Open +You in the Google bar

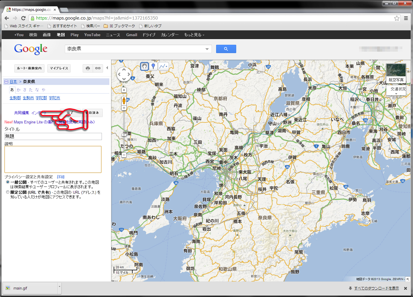point(19,35)
